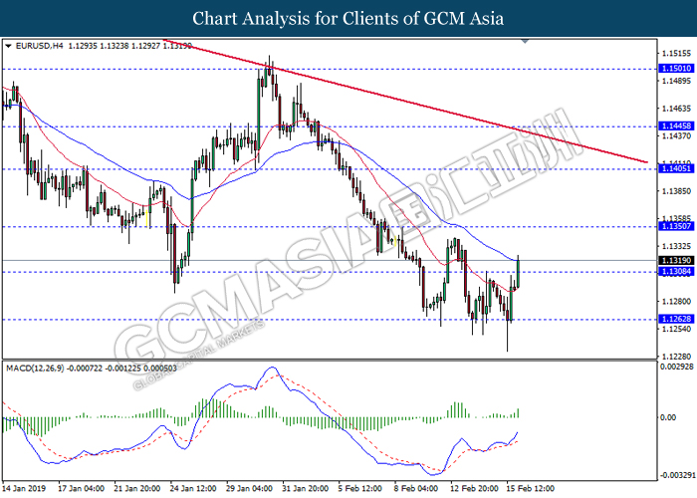Screen dimensions: 697x498
Task: Click the 1.14635 price scale value
Action: (x=676, y=109)
